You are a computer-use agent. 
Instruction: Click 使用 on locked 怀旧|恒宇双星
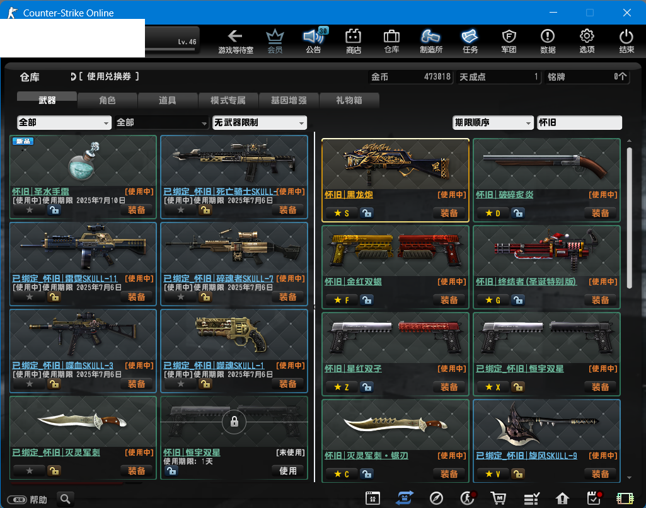click(x=287, y=471)
